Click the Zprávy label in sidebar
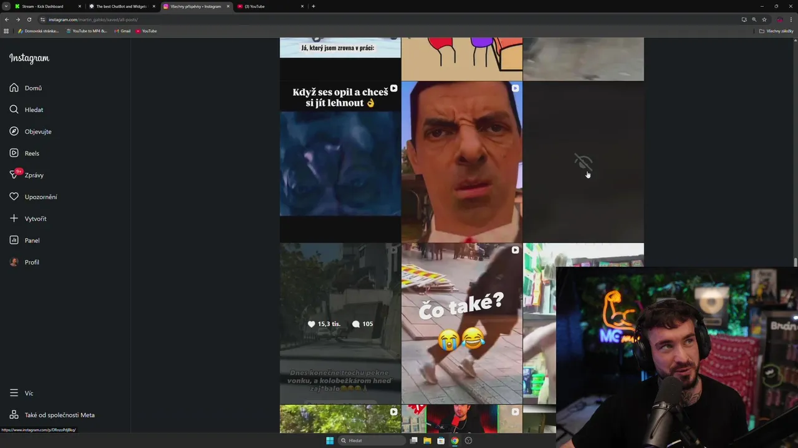The width and height of the screenshot is (798, 448). (x=34, y=175)
